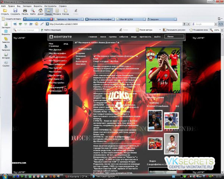The width and height of the screenshot is (224, 179).
Task: Click the Создать вкладку new tab button
Action: tap(12, 19)
